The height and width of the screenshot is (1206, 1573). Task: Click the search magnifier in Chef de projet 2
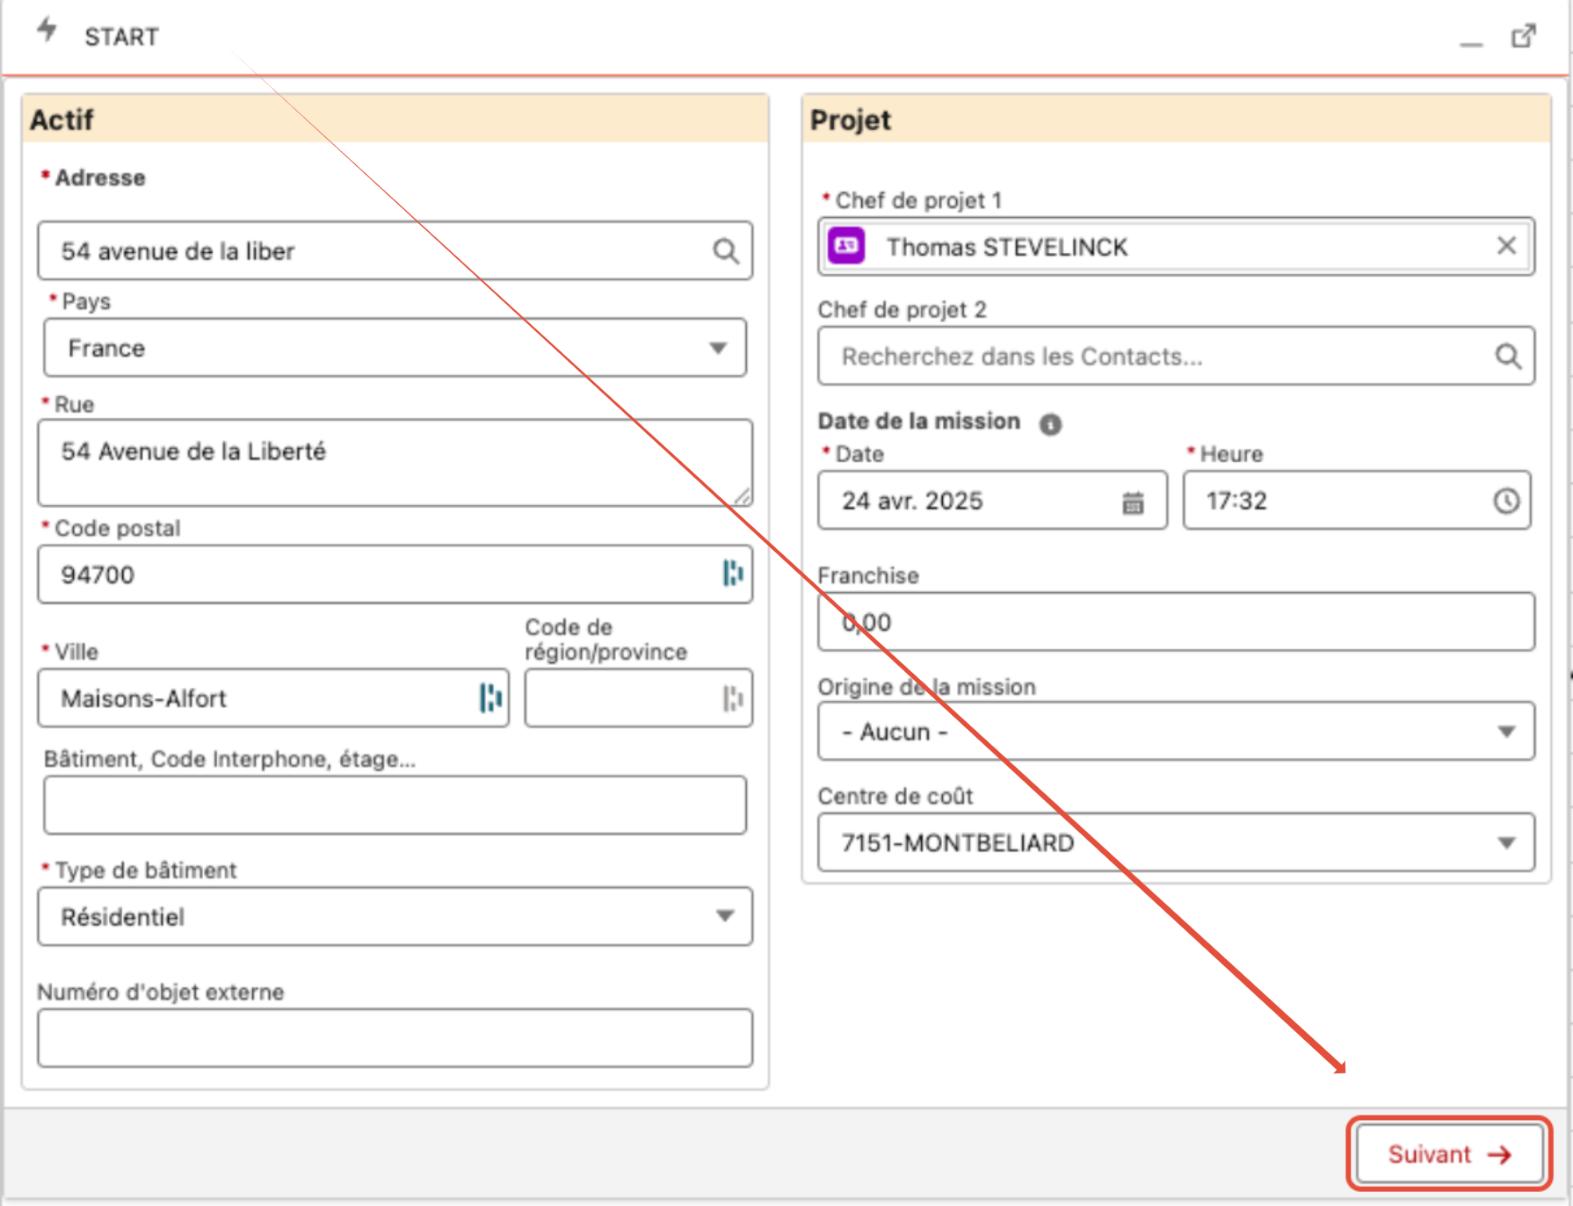click(1508, 356)
